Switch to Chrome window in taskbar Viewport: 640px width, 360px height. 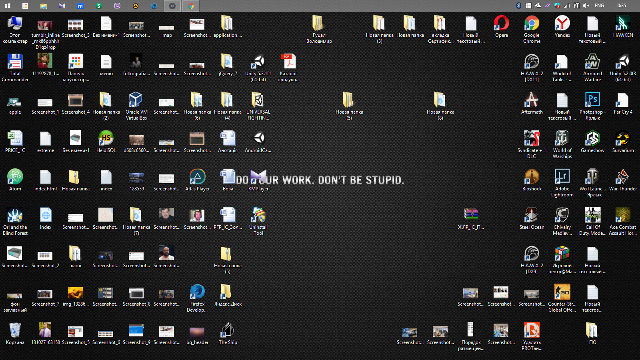[x=191, y=6]
